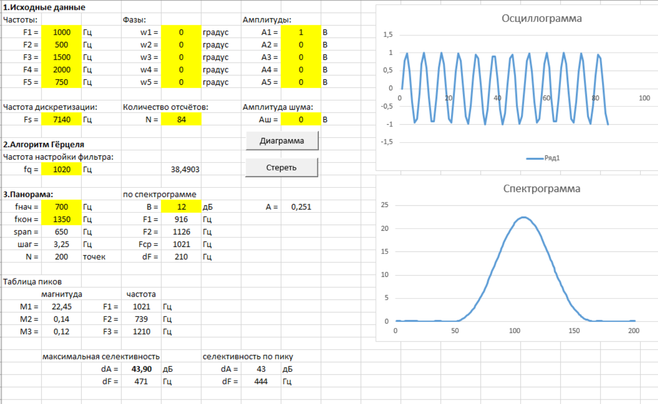Select the F1 frequency cell with 1000
The height and width of the screenshot is (404, 658).
pos(62,32)
